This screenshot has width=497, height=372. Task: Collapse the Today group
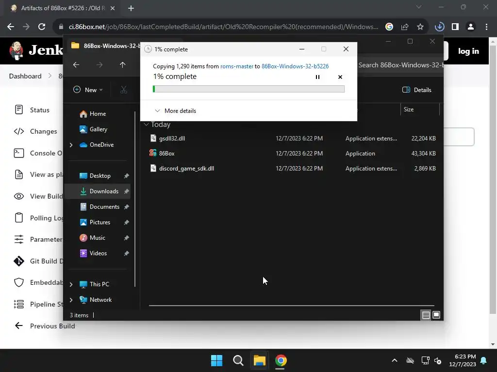(146, 124)
